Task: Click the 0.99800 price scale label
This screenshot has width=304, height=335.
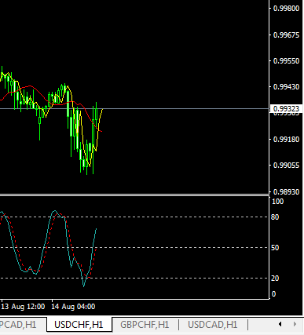Action: pyautogui.click(x=286, y=9)
